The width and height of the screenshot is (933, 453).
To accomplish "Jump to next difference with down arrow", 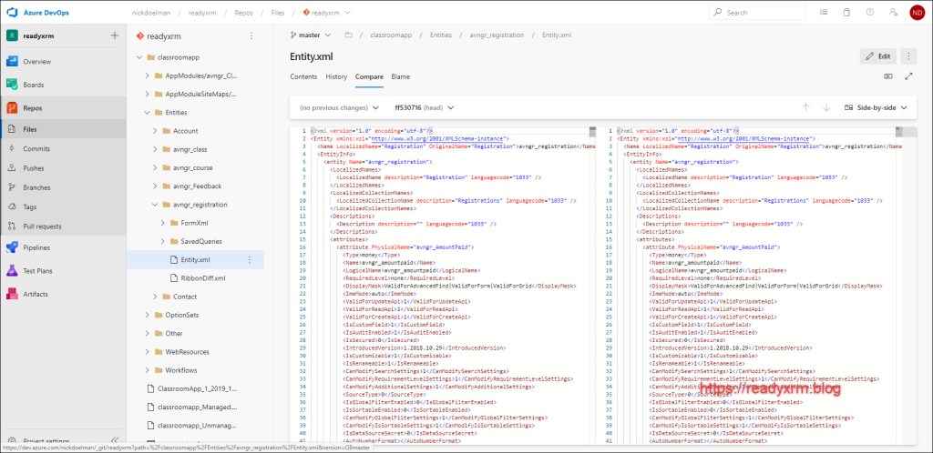I will pos(826,107).
